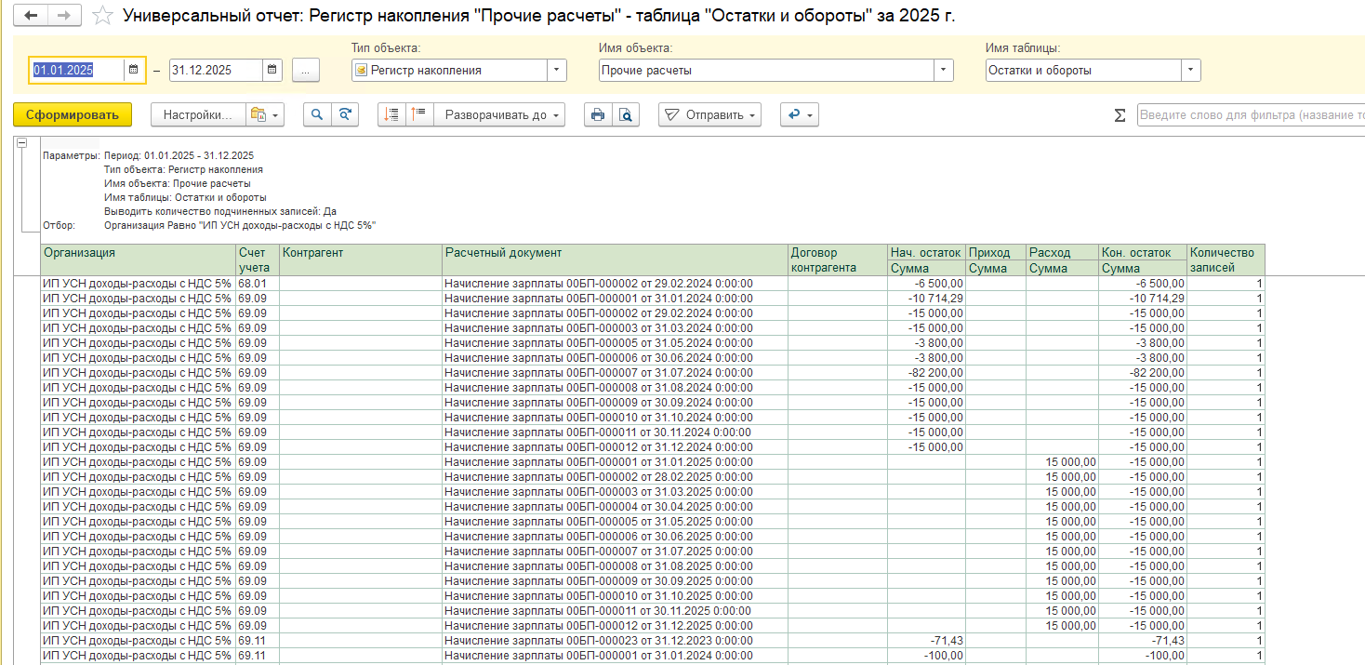Go back with the left arrow button

(x=33, y=16)
